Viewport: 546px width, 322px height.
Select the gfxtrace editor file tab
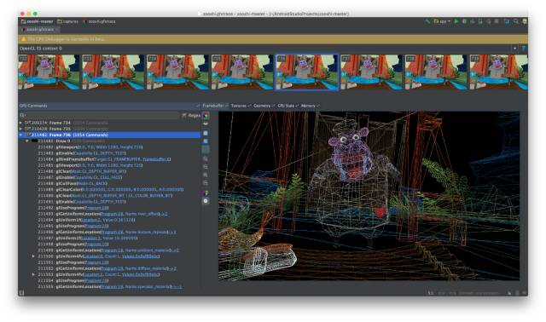[x=39, y=30]
